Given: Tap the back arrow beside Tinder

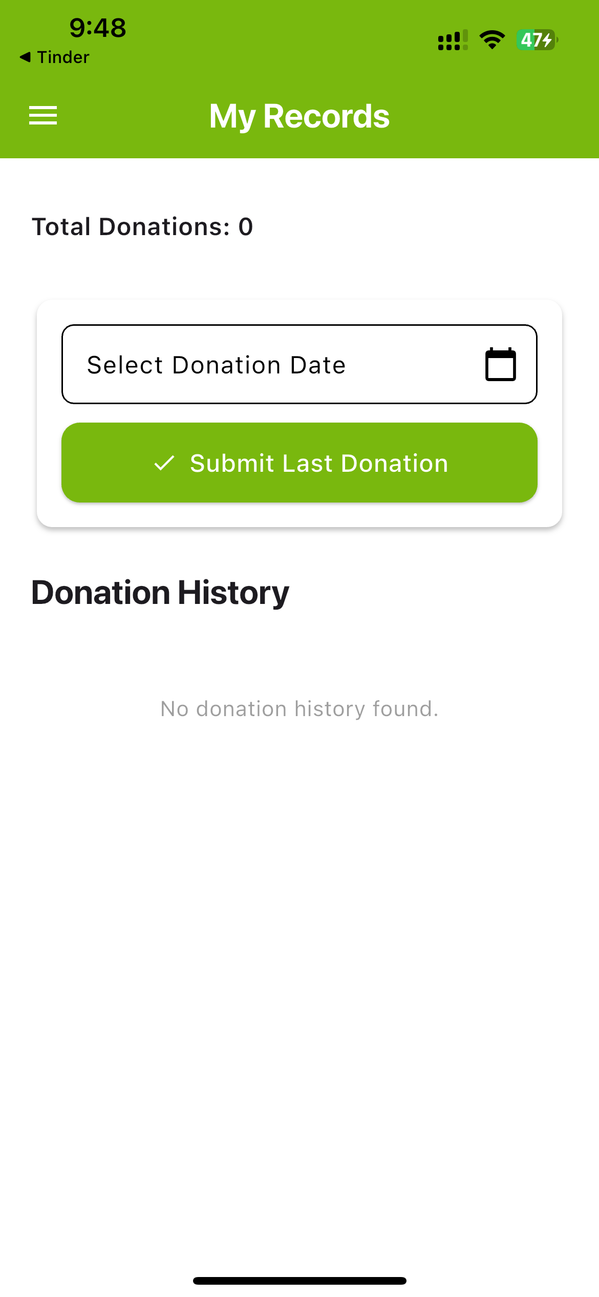Looking at the screenshot, I should [25, 57].
